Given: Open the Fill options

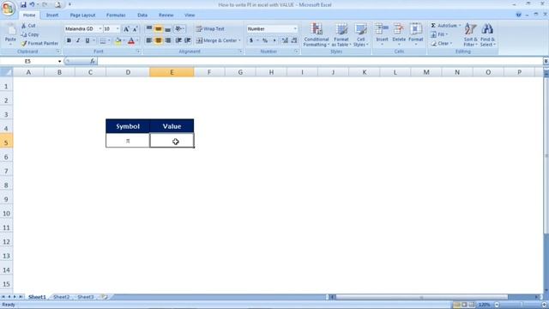Looking at the screenshot, I should pos(439,34).
